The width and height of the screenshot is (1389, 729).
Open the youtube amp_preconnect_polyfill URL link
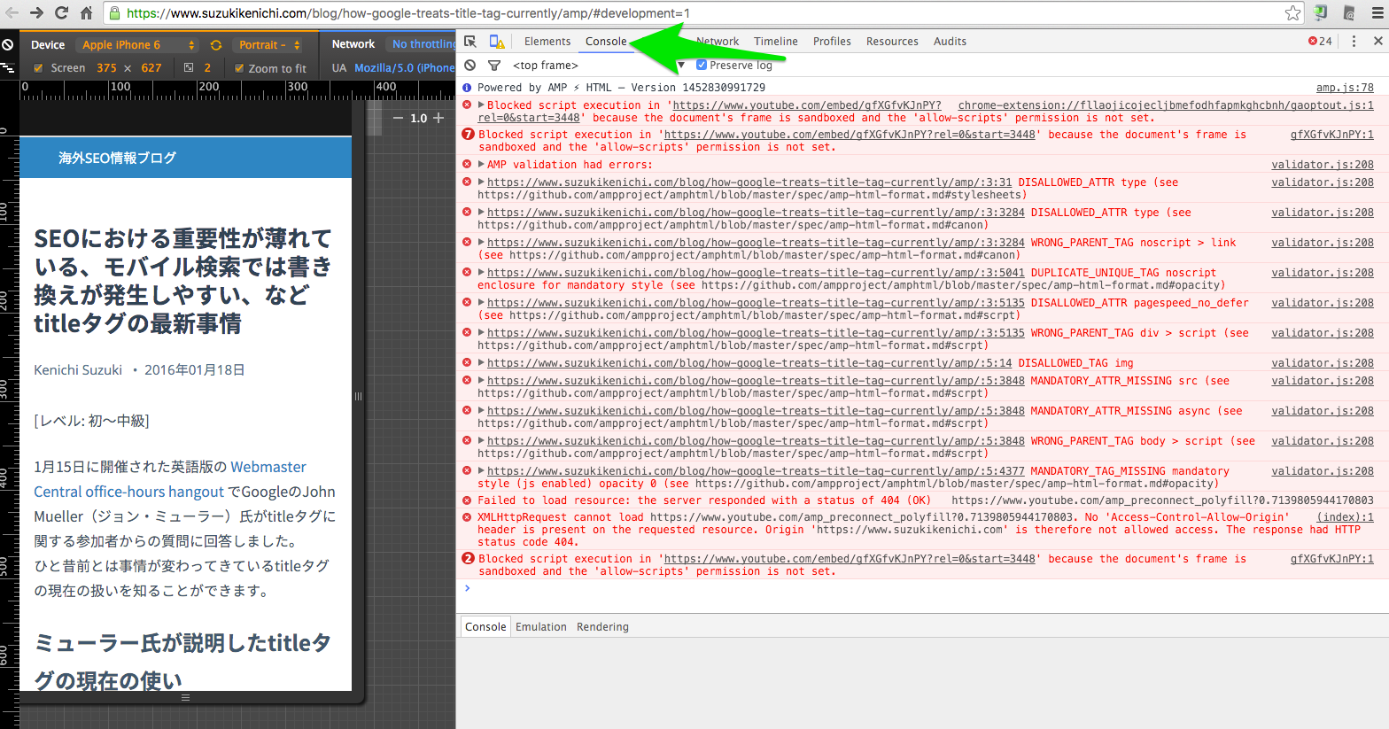(x=1163, y=500)
